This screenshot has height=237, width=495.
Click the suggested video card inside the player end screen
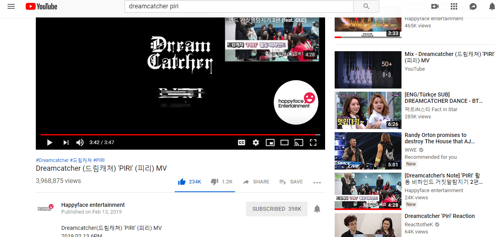click(272, 39)
